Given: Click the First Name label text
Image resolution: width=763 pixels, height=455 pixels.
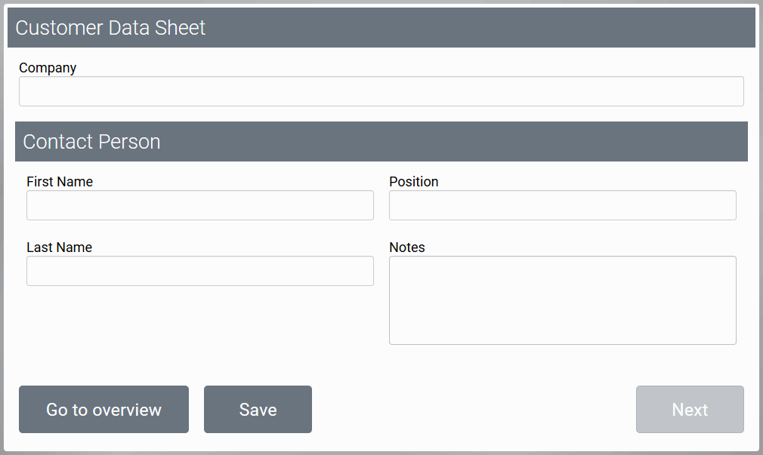Looking at the screenshot, I should click(60, 182).
